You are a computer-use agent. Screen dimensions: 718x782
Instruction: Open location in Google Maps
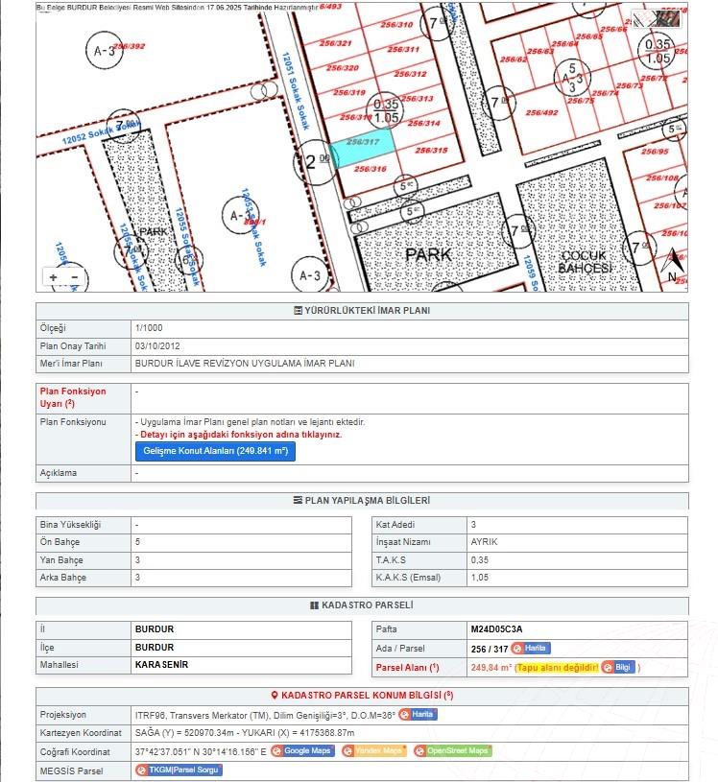pos(302,750)
